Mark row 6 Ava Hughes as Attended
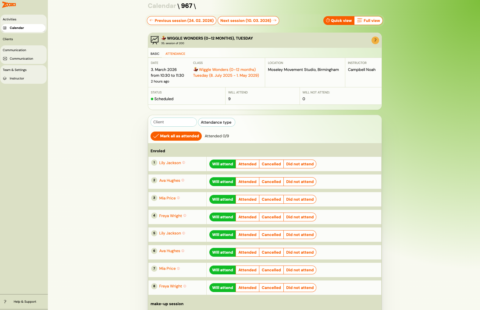The width and height of the screenshot is (480, 310). [247, 252]
